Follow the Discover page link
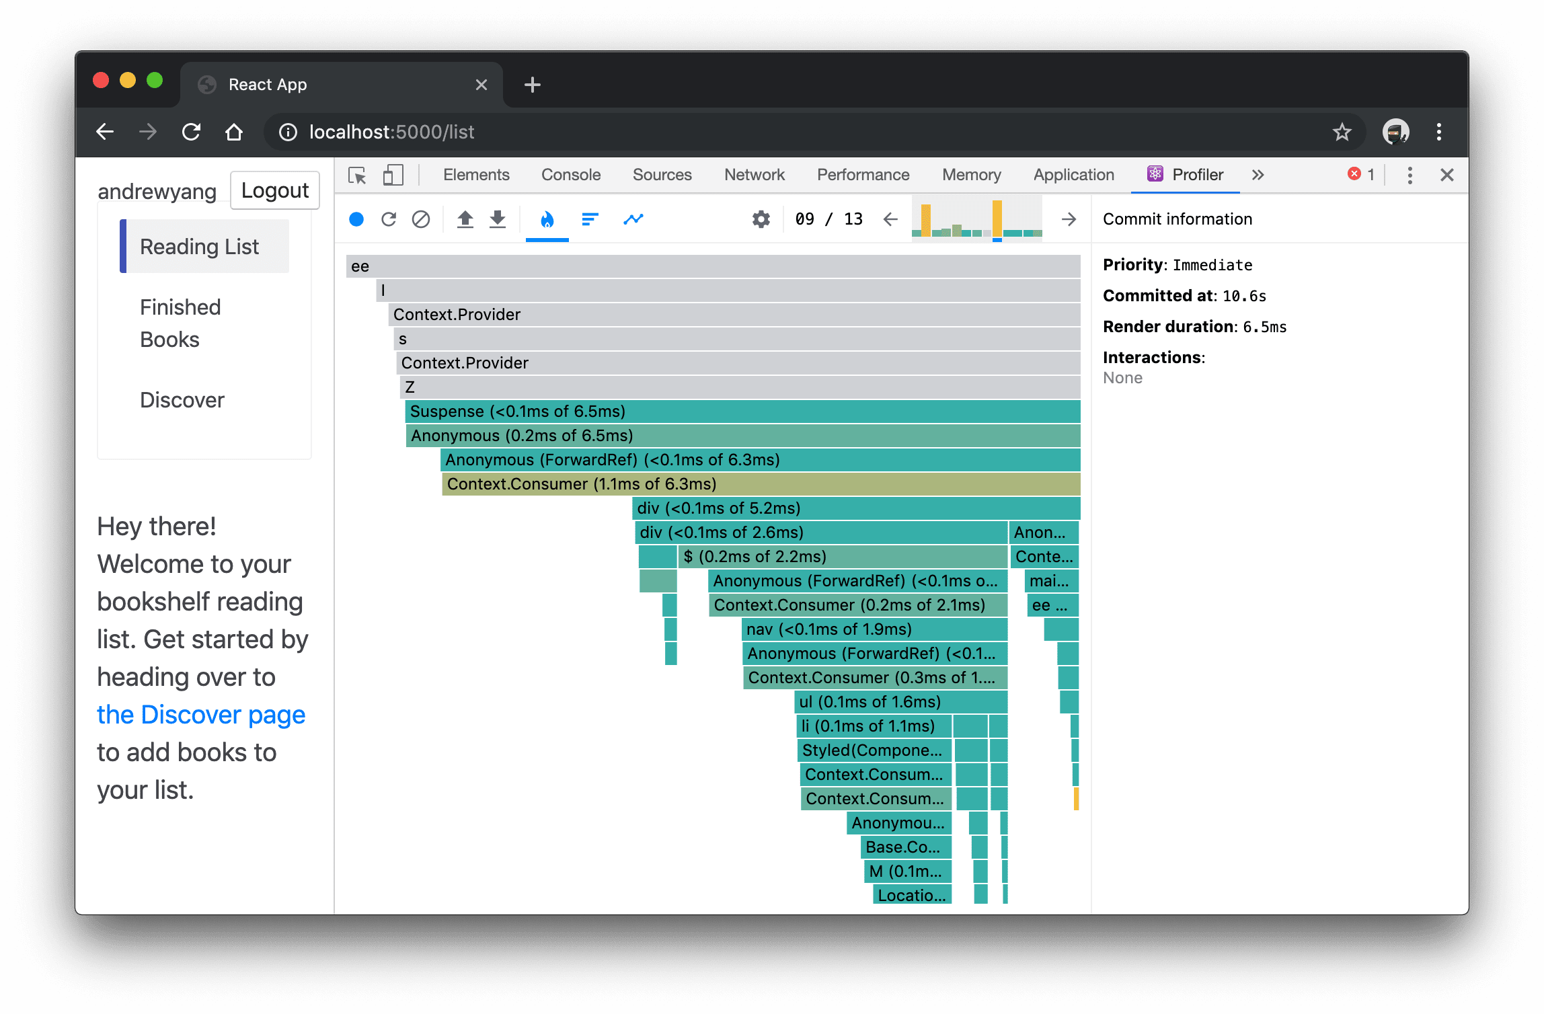1544x1014 pixels. tap(200, 714)
